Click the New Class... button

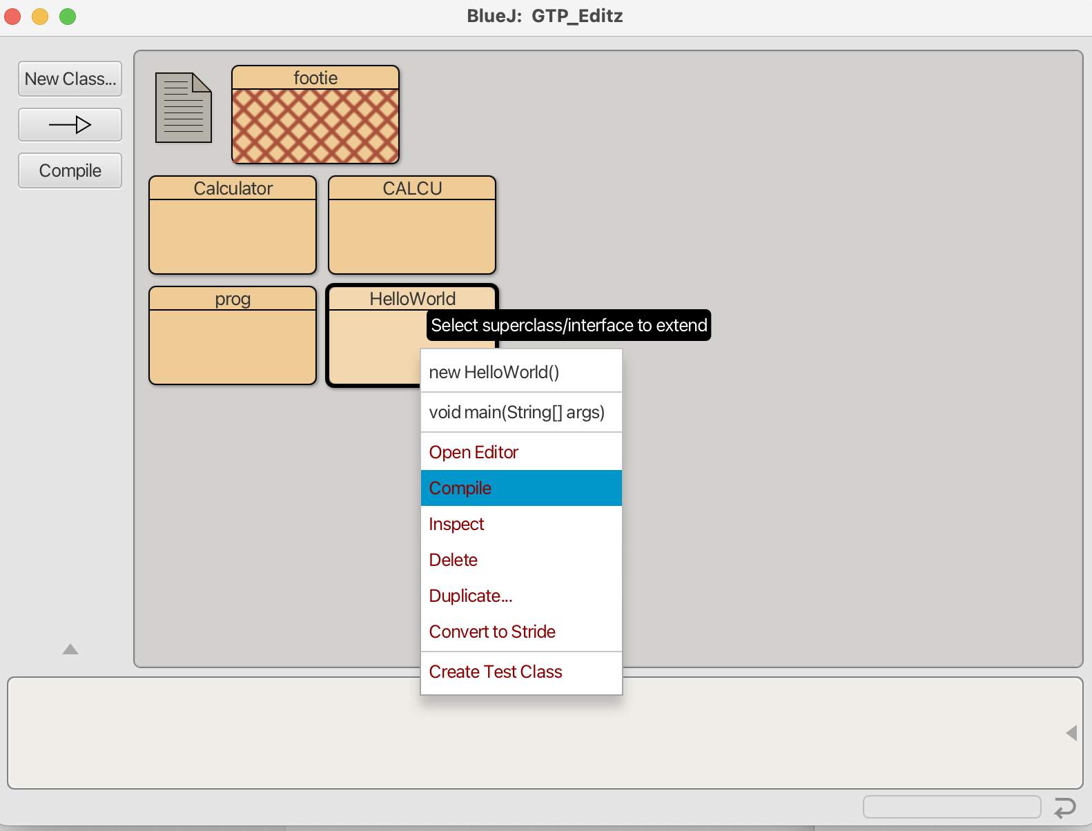(70, 79)
